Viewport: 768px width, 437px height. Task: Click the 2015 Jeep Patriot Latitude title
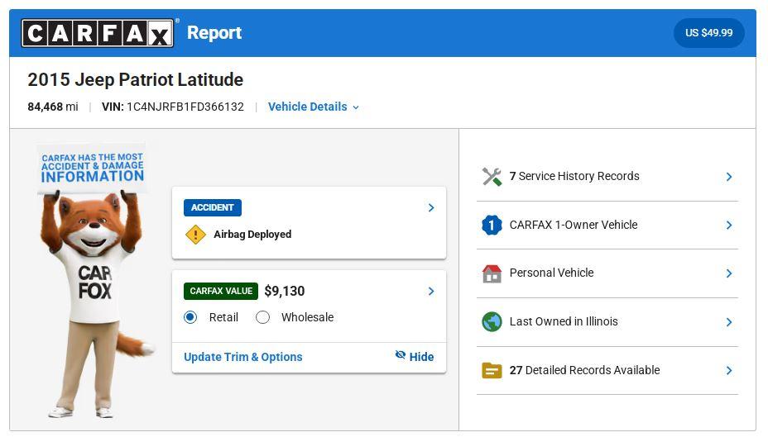pyautogui.click(x=135, y=79)
